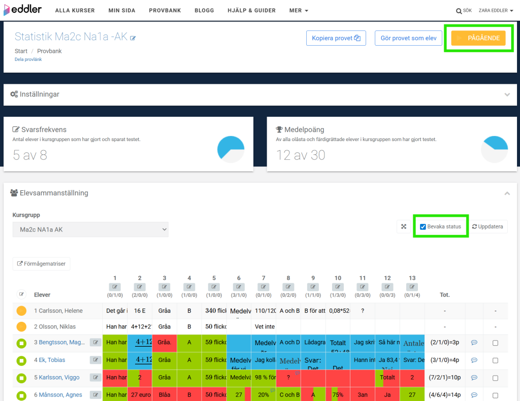The width and height of the screenshot is (520, 401).
Task: Open the MER dropdown menu
Action: pos(299,10)
